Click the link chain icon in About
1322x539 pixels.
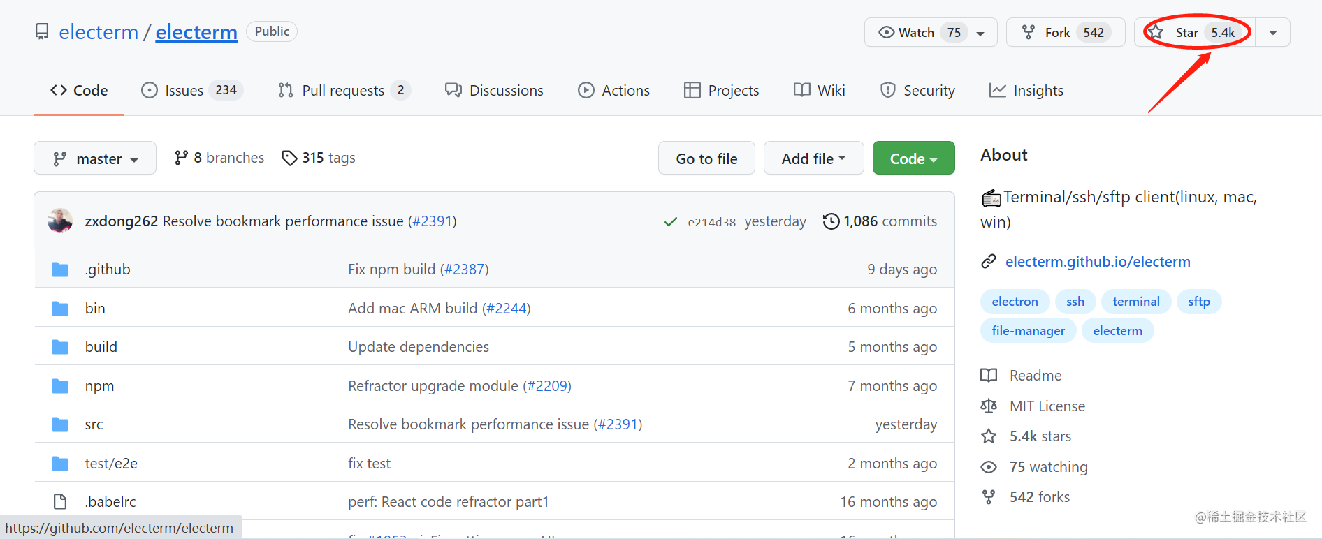pos(989,262)
